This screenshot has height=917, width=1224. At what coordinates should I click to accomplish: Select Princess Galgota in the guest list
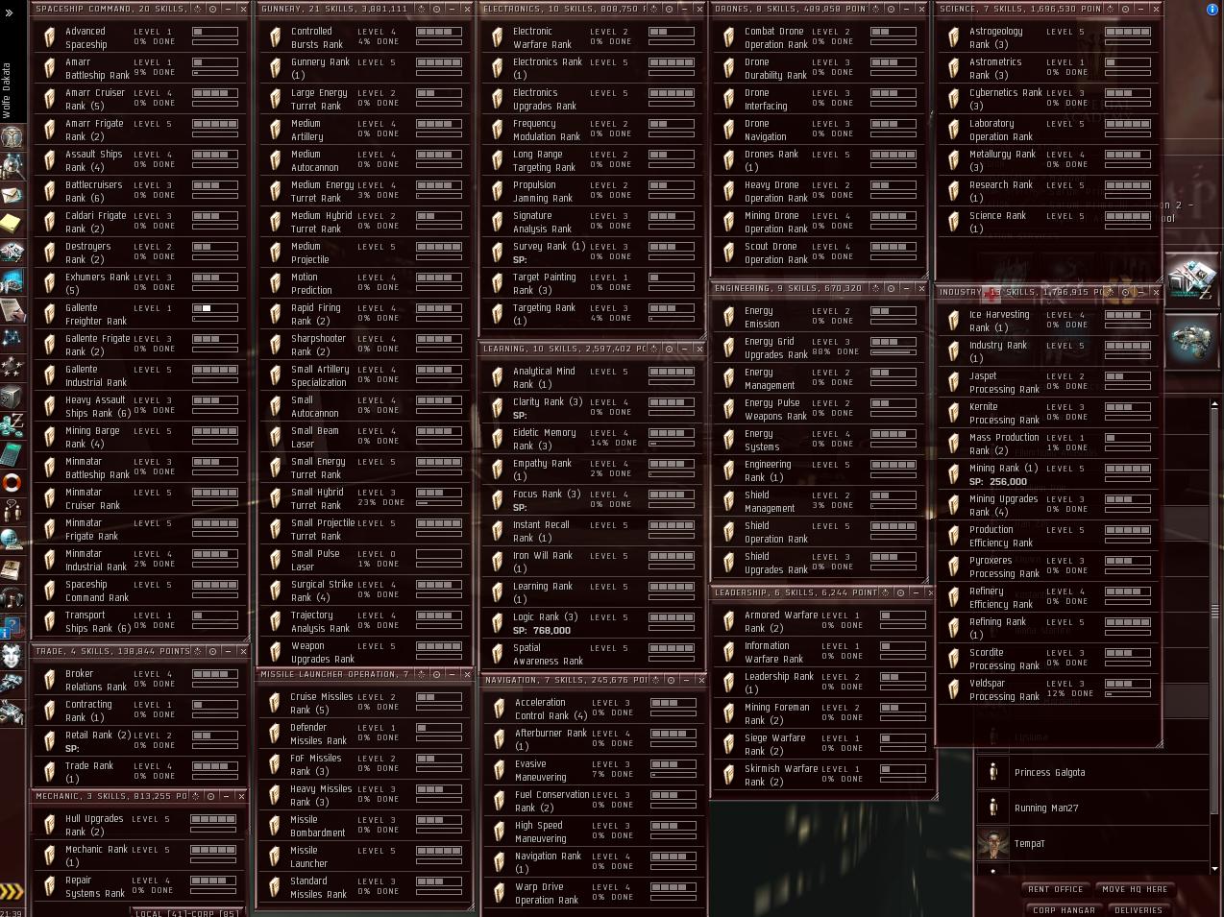coord(1092,772)
